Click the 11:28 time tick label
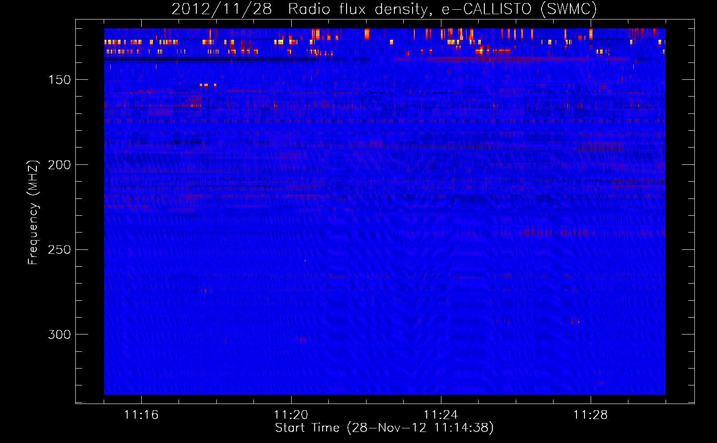The image size is (717, 443). tap(591, 415)
